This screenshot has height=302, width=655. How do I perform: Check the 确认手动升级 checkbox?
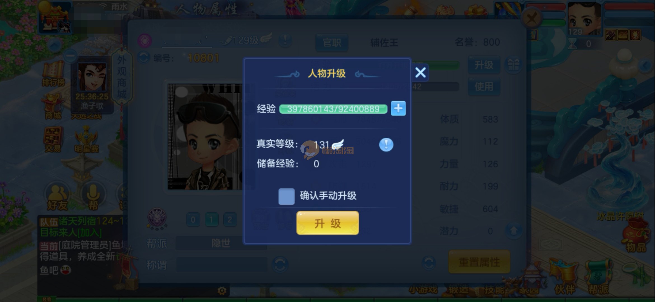[x=286, y=196]
